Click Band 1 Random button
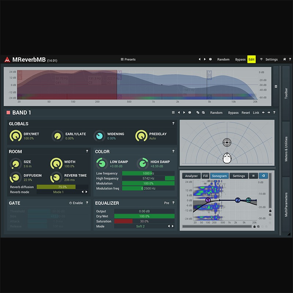This screenshot has width=293, height=293. tap(216, 112)
